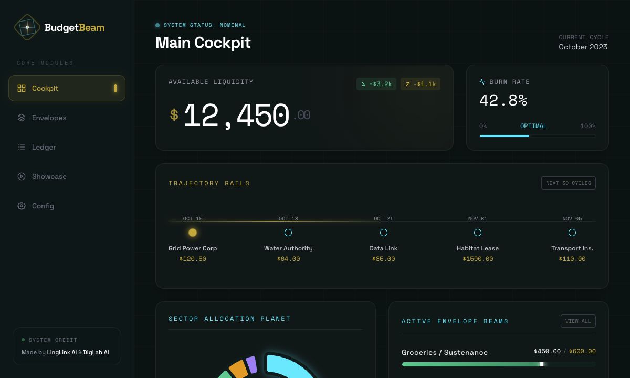Click the OCT 15 date label

pos(193,218)
